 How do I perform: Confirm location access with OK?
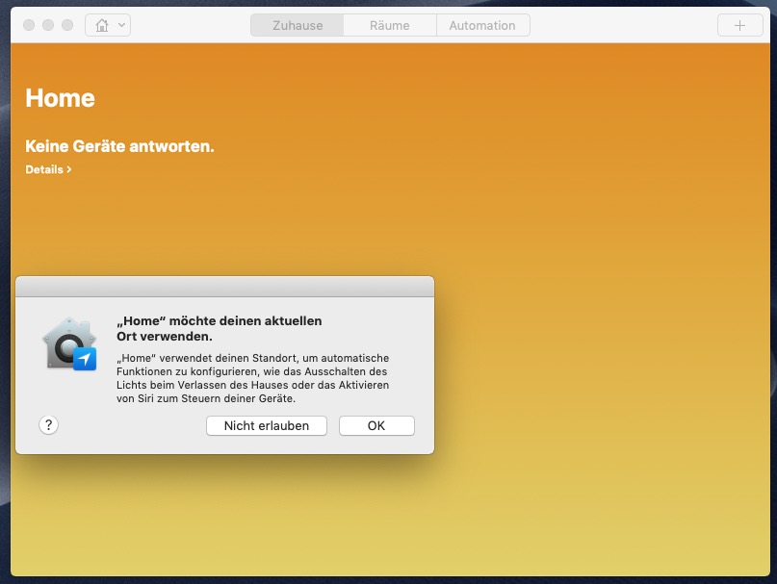point(376,425)
